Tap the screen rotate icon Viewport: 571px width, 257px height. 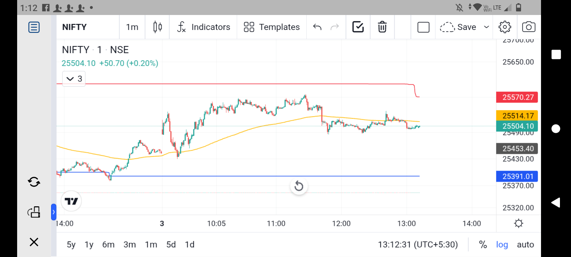click(x=34, y=212)
